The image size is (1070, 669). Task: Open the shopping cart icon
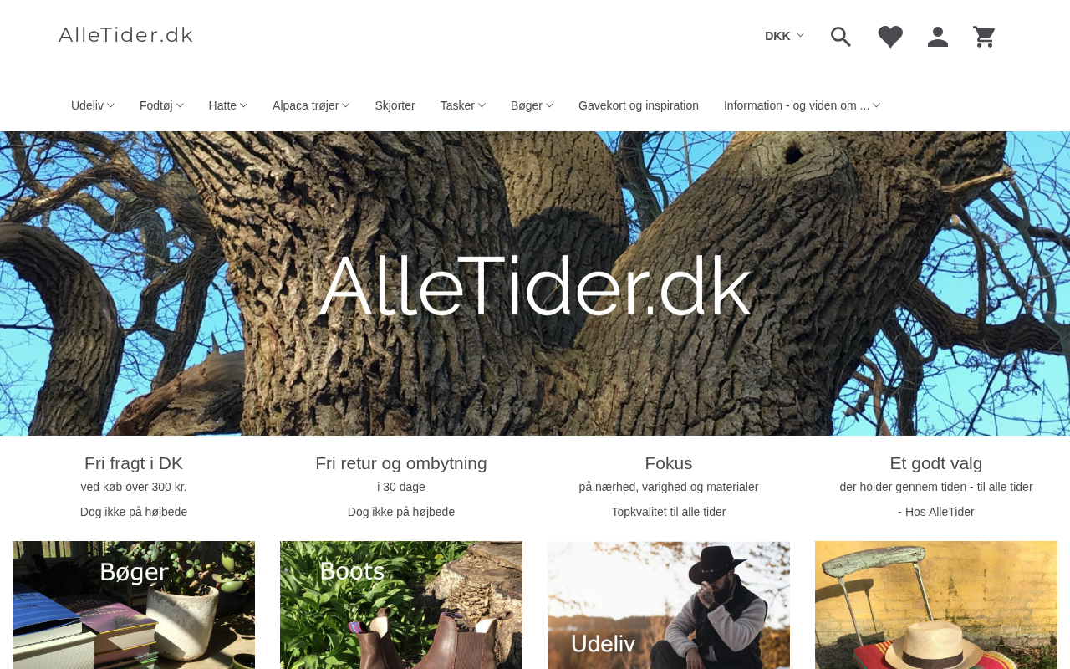tap(984, 37)
